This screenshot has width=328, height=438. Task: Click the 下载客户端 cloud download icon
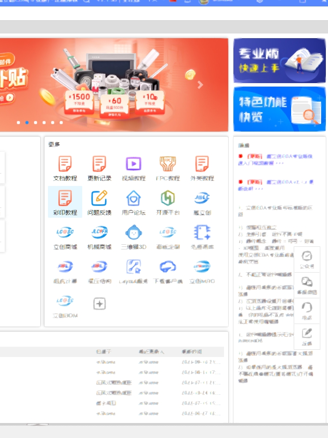point(168,267)
